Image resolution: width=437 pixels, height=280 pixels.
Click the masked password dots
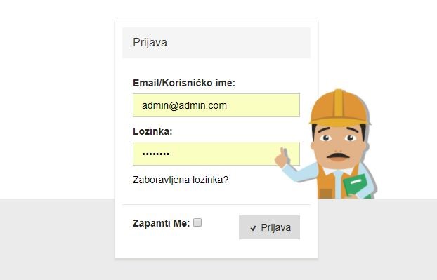(x=155, y=154)
